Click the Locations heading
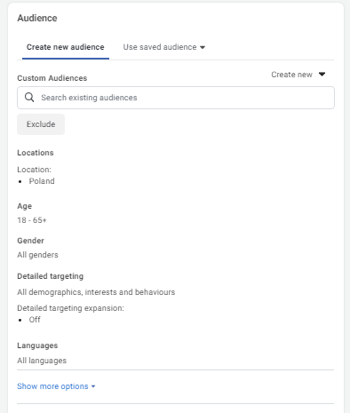This screenshot has width=350, height=413. click(36, 153)
